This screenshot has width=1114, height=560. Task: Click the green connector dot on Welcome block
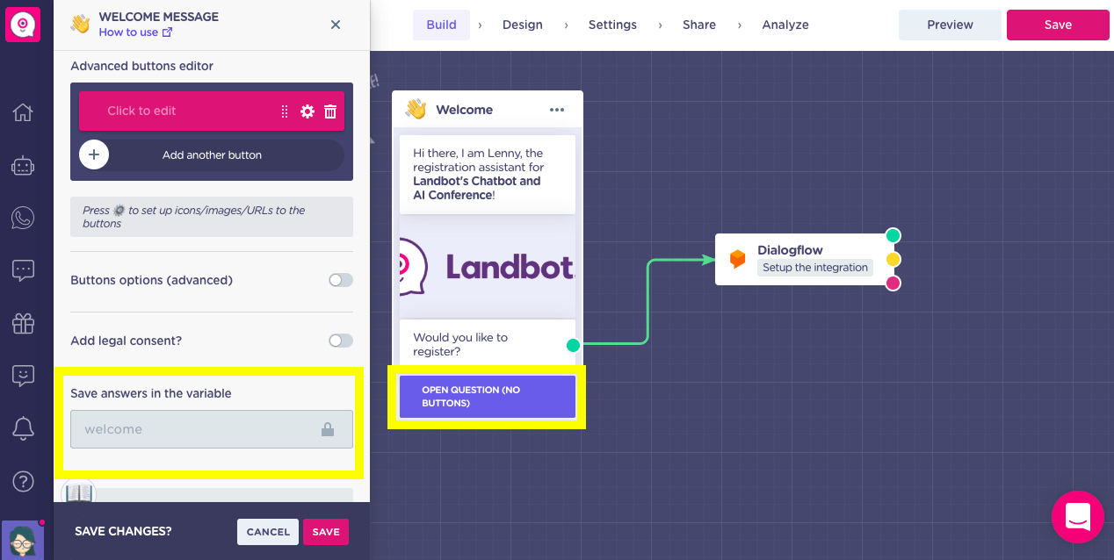click(573, 345)
